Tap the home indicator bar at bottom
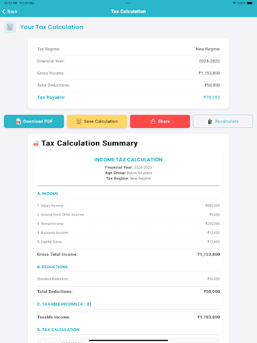The width and height of the screenshot is (257, 343). pos(128,340)
